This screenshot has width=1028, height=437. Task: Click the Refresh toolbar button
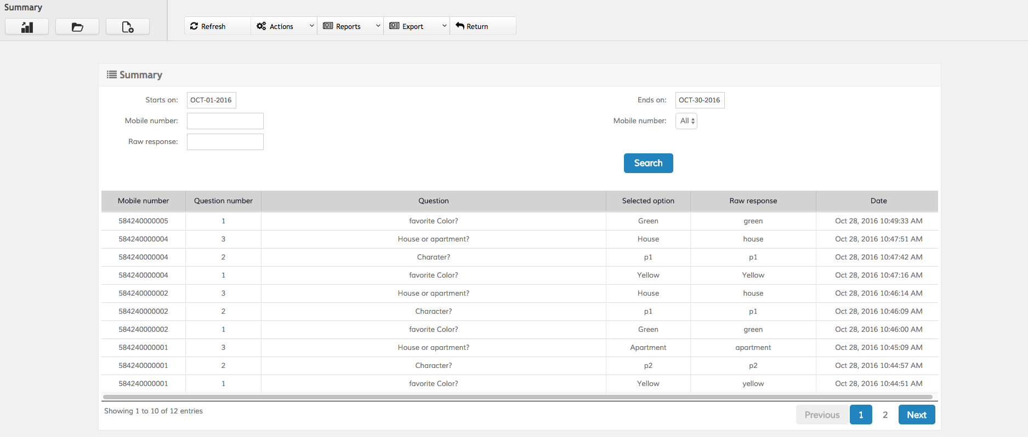(208, 26)
